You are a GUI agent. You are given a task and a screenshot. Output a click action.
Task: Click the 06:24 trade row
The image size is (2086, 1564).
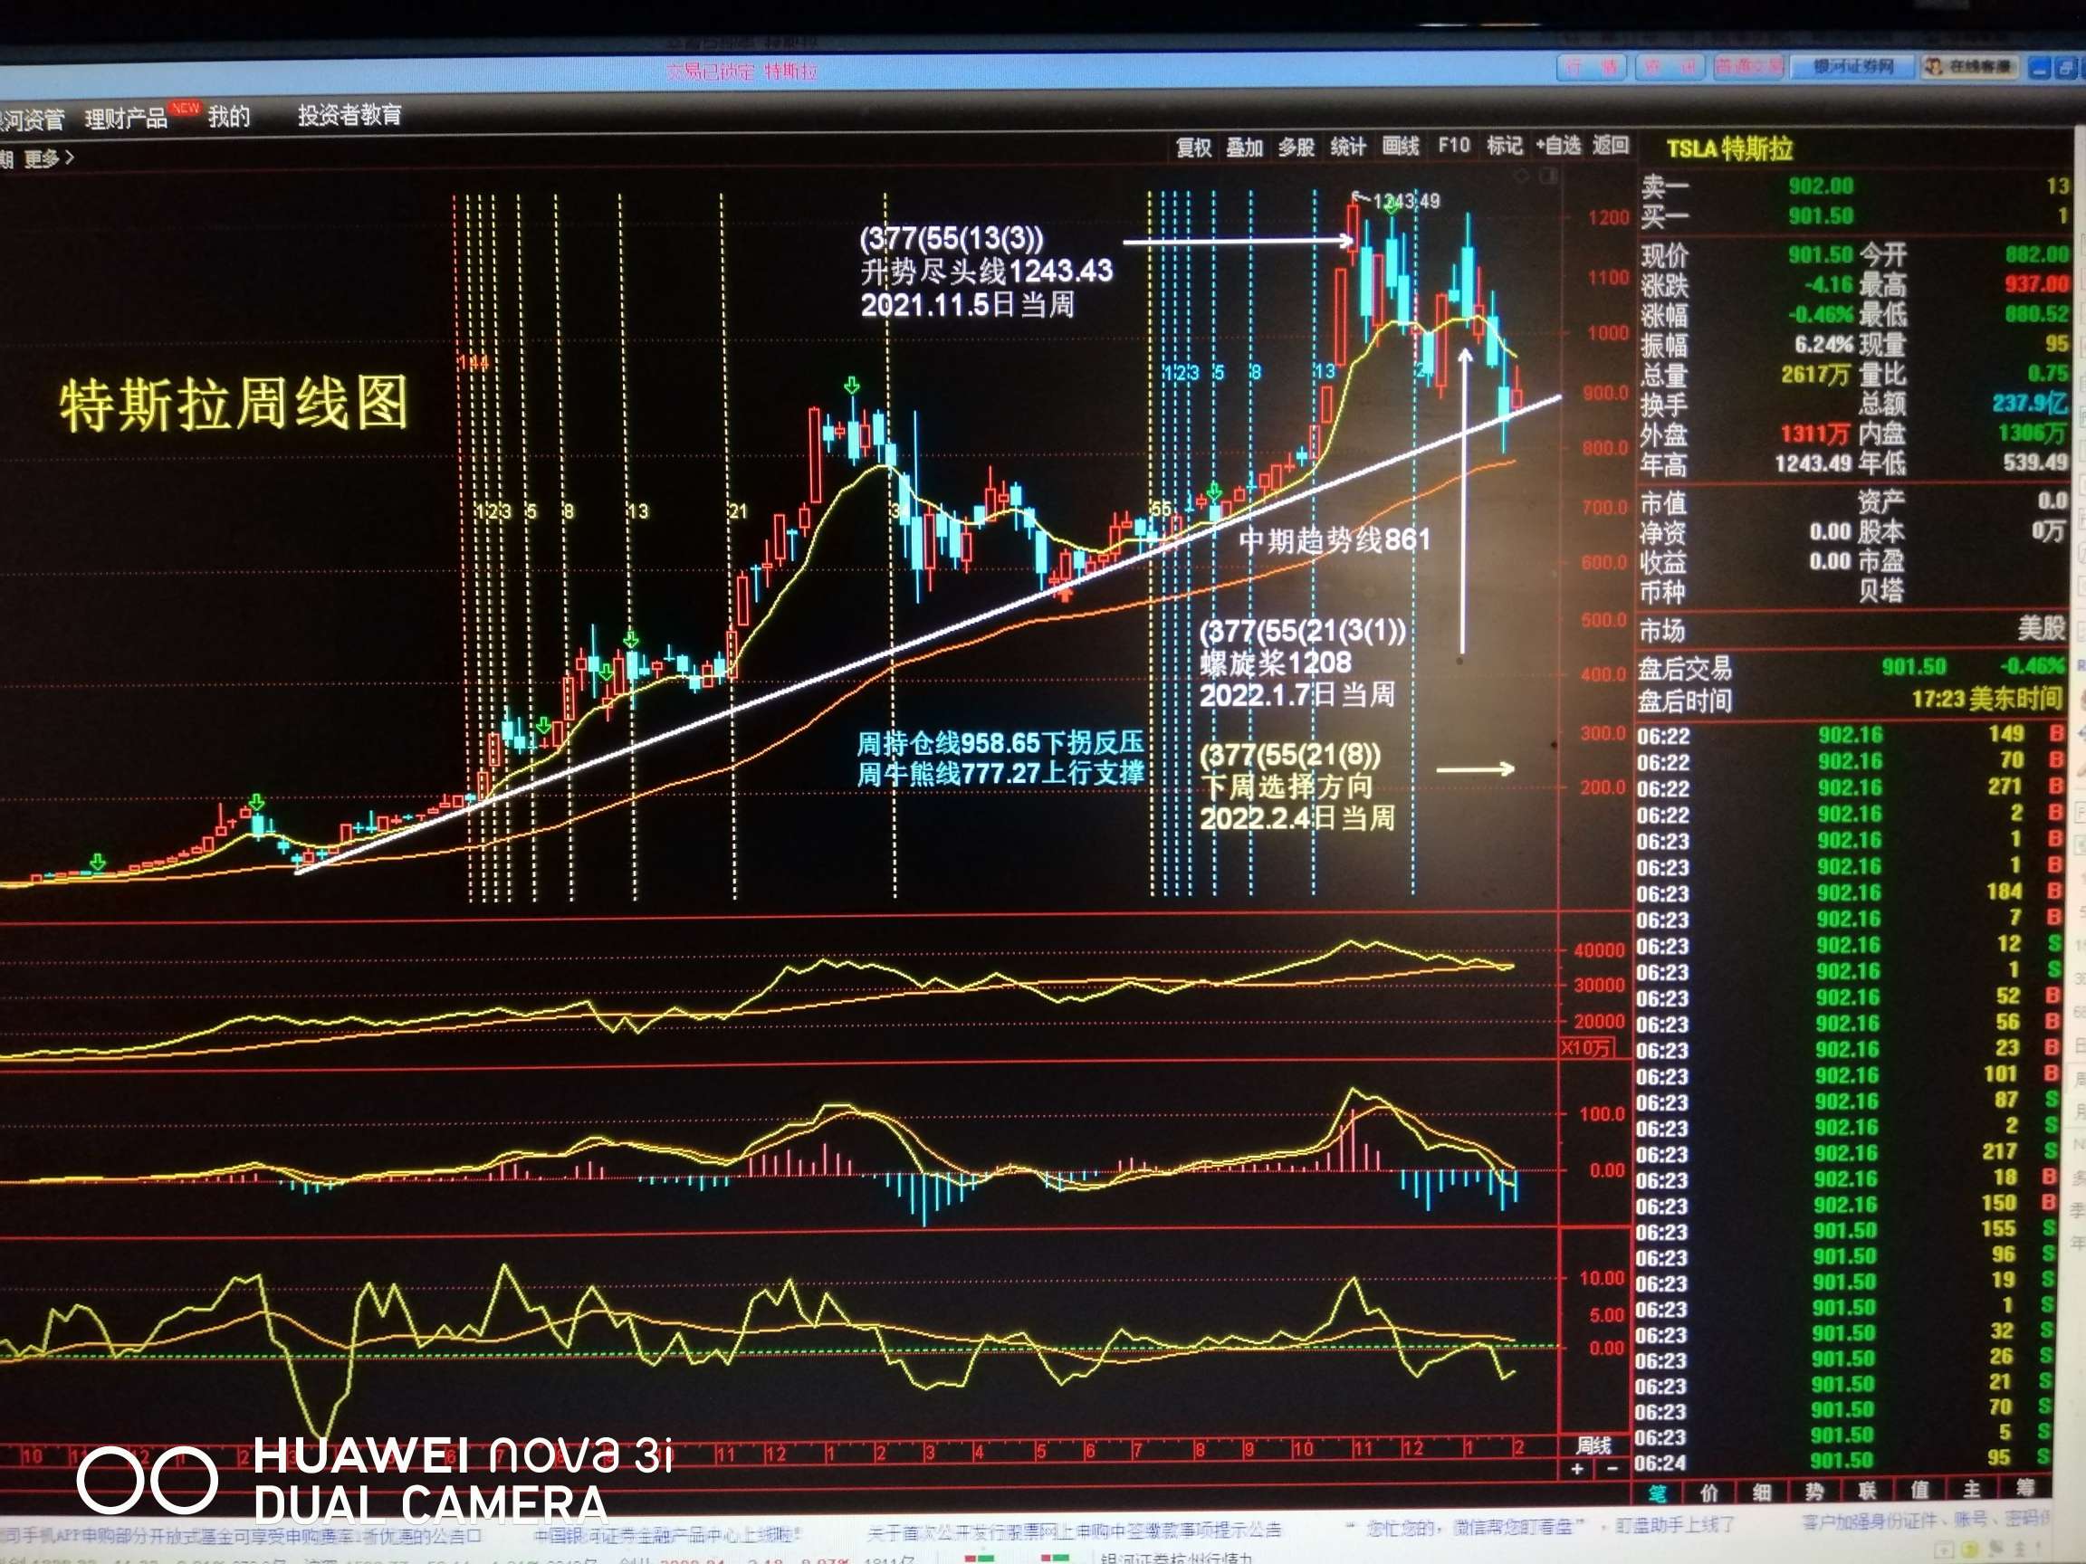1843,1461
